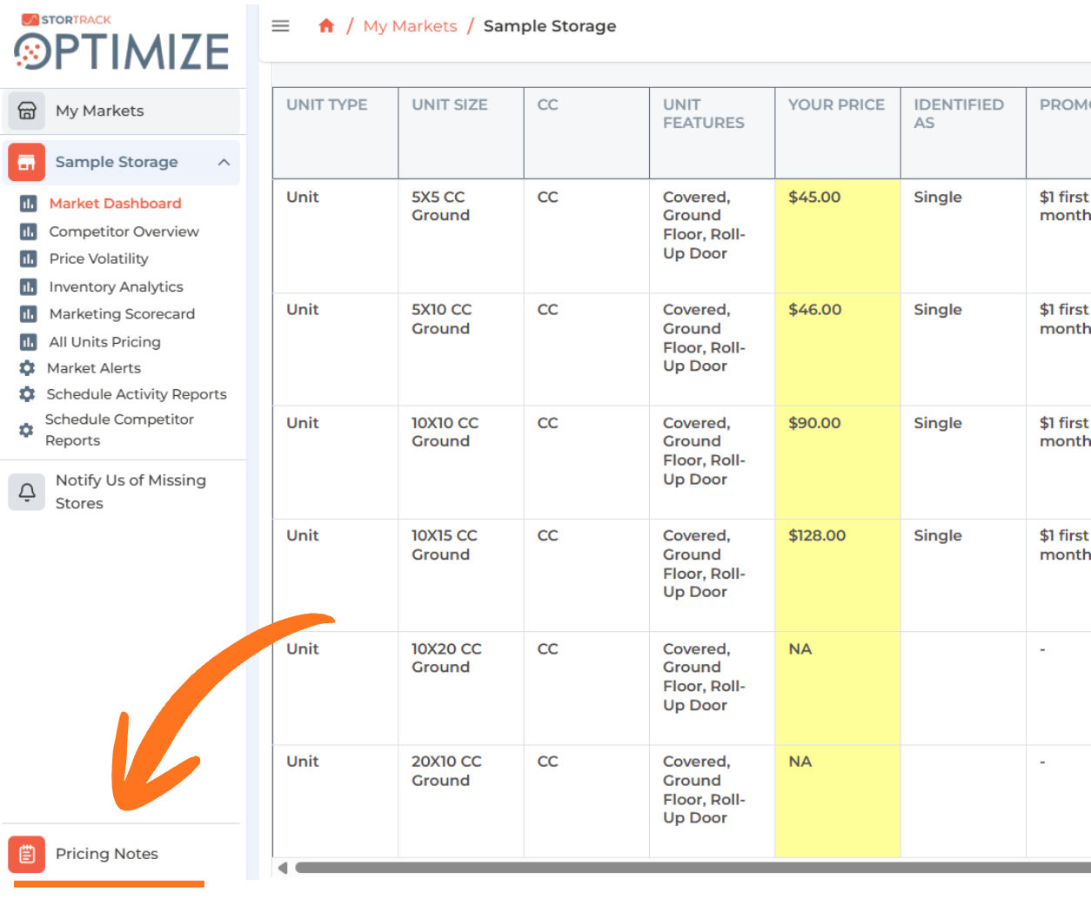This screenshot has width=1091, height=900.
Task: Click the chart icon beside Price Volatility
Action: (28, 259)
